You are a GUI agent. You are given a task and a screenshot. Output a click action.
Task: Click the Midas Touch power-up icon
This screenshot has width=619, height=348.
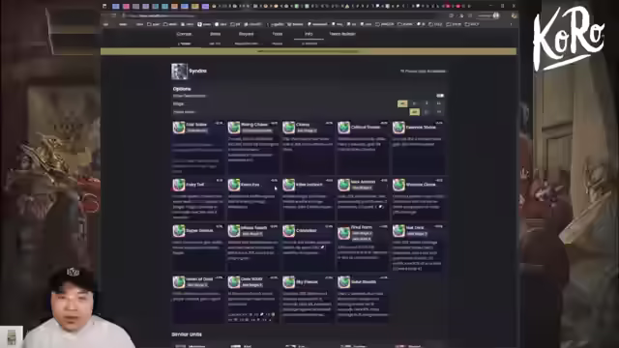[234, 230]
